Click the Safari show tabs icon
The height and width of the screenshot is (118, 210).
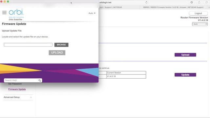click(x=207, y=2)
